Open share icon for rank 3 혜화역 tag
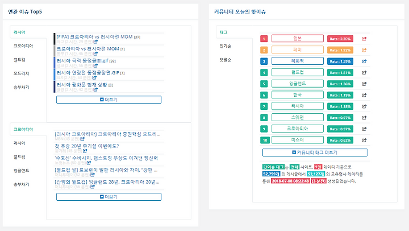Screen dimensions: 409x231 coord(364,61)
